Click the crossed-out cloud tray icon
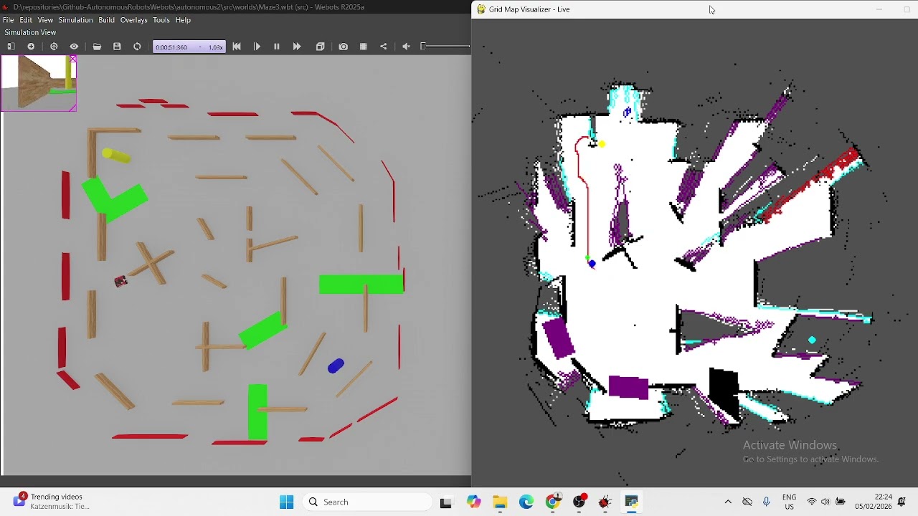Viewport: 918px width, 516px height. click(747, 502)
